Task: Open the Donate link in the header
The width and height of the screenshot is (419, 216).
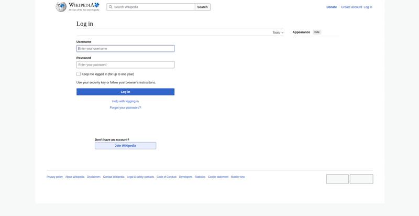Action: [332, 7]
